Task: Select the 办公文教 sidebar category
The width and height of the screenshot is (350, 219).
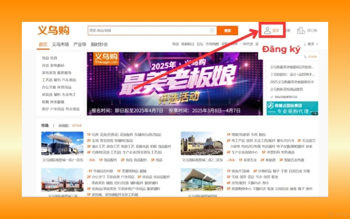Action: pyautogui.click(x=49, y=87)
